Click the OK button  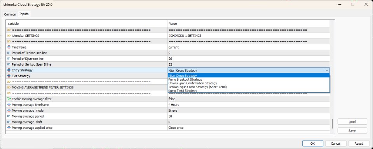pos(312,143)
